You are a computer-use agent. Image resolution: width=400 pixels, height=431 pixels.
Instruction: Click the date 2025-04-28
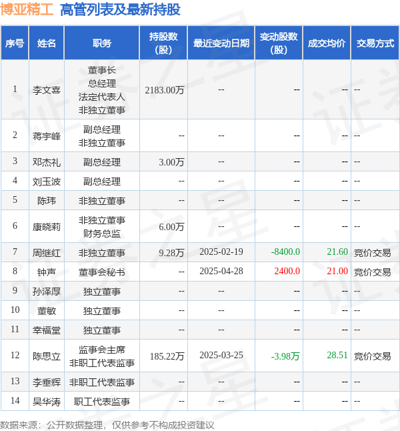221,271
